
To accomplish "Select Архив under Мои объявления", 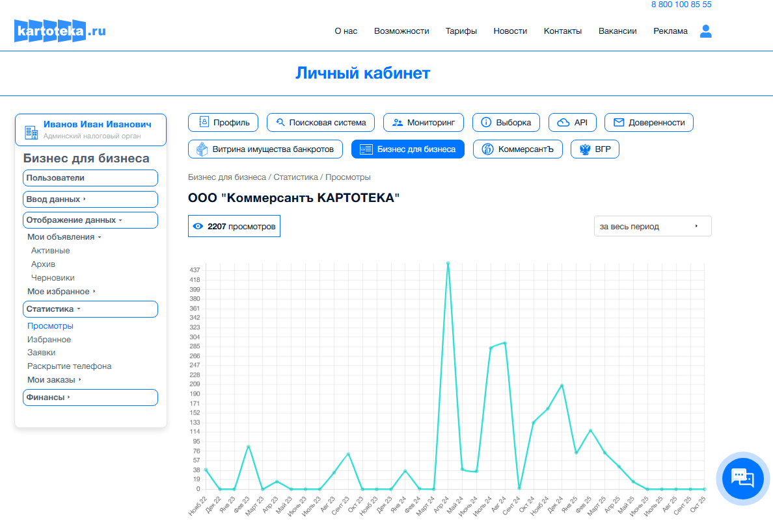I will (43, 264).
